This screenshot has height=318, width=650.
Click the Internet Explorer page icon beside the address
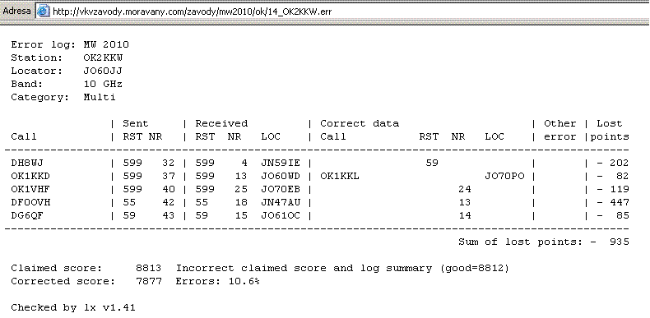43,12
